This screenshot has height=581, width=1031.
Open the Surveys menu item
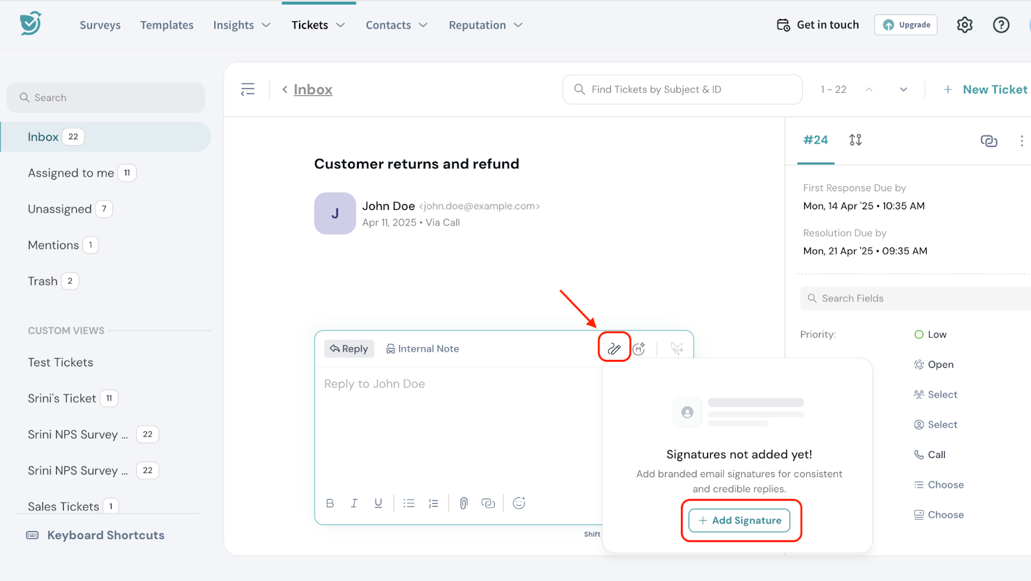pos(100,25)
